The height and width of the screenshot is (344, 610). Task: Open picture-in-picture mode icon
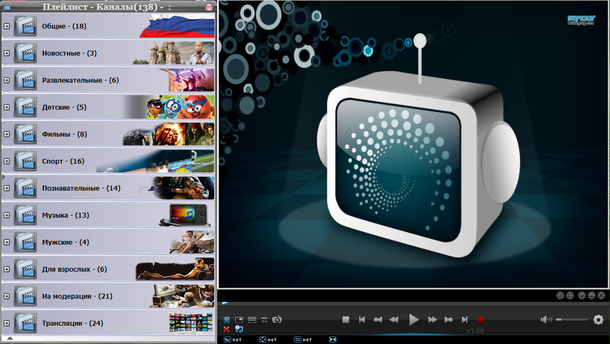click(x=239, y=320)
